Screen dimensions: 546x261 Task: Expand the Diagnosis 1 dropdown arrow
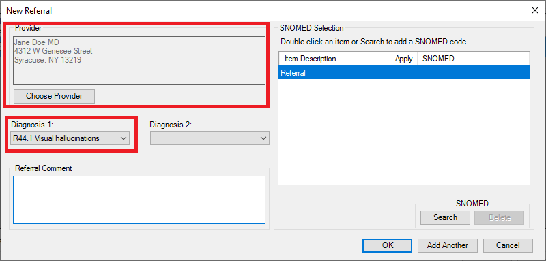pos(124,138)
